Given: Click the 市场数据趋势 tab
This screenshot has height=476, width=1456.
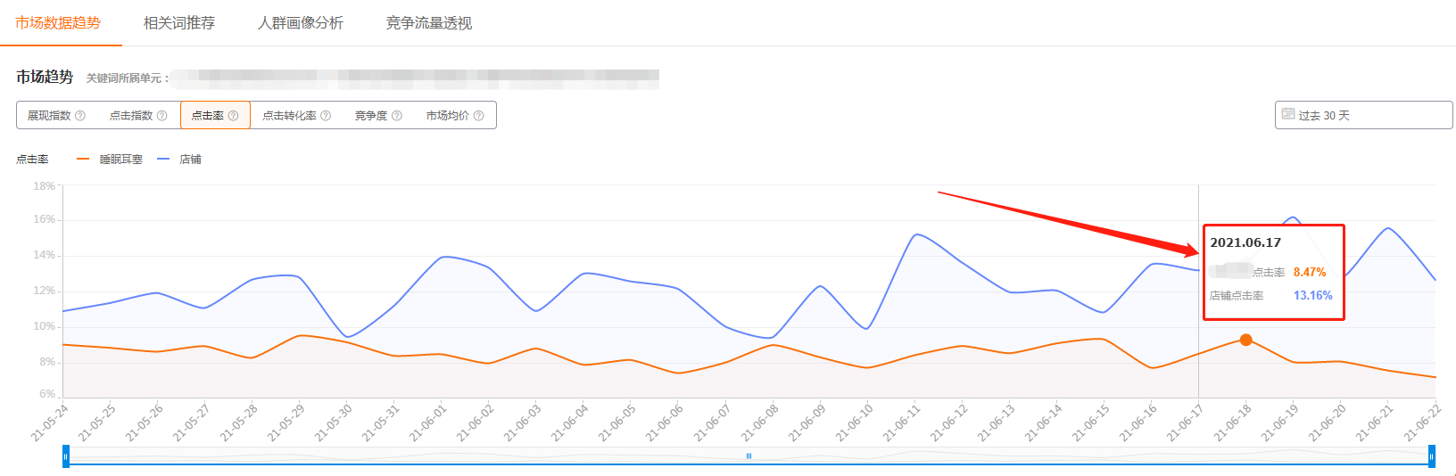Looking at the screenshot, I should pyautogui.click(x=58, y=23).
